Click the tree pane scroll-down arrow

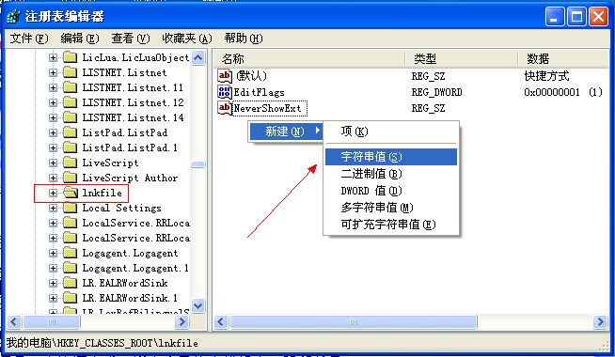[198, 305]
